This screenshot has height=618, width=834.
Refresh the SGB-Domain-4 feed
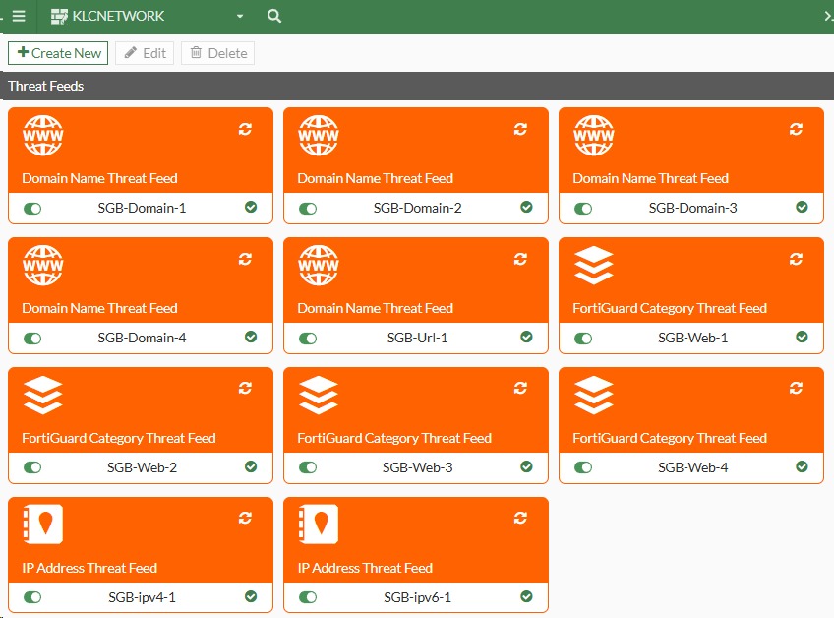click(245, 259)
